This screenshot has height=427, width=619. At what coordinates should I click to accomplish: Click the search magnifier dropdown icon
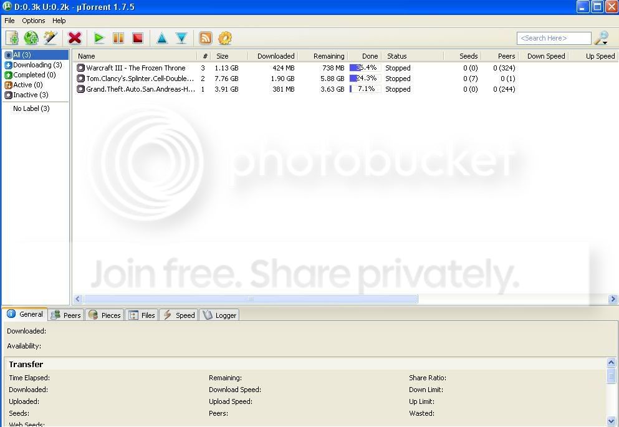point(602,38)
